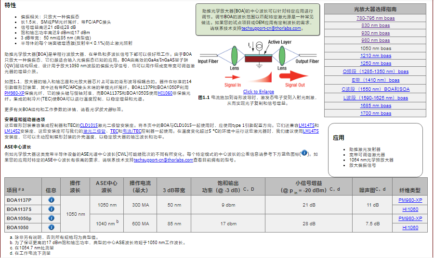Open the 930 nm BOAs guide entry

coord(375,33)
